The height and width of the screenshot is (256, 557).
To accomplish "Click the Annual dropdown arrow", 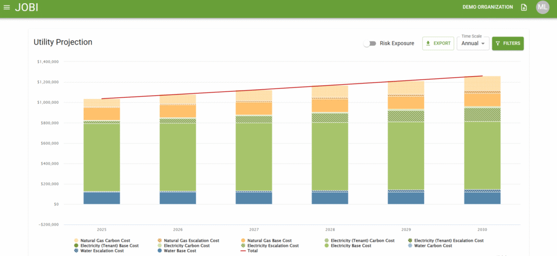I will tap(482, 43).
